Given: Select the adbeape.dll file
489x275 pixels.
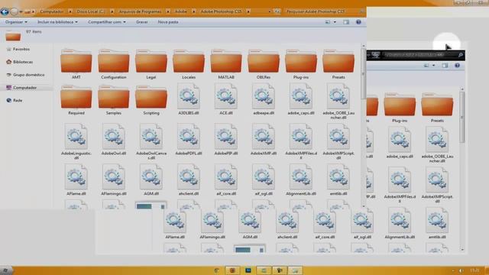Looking at the screenshot, I should [264, 99].
